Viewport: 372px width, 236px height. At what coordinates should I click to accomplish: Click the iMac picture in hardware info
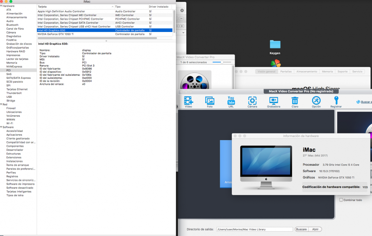click(x=266, y=167)
